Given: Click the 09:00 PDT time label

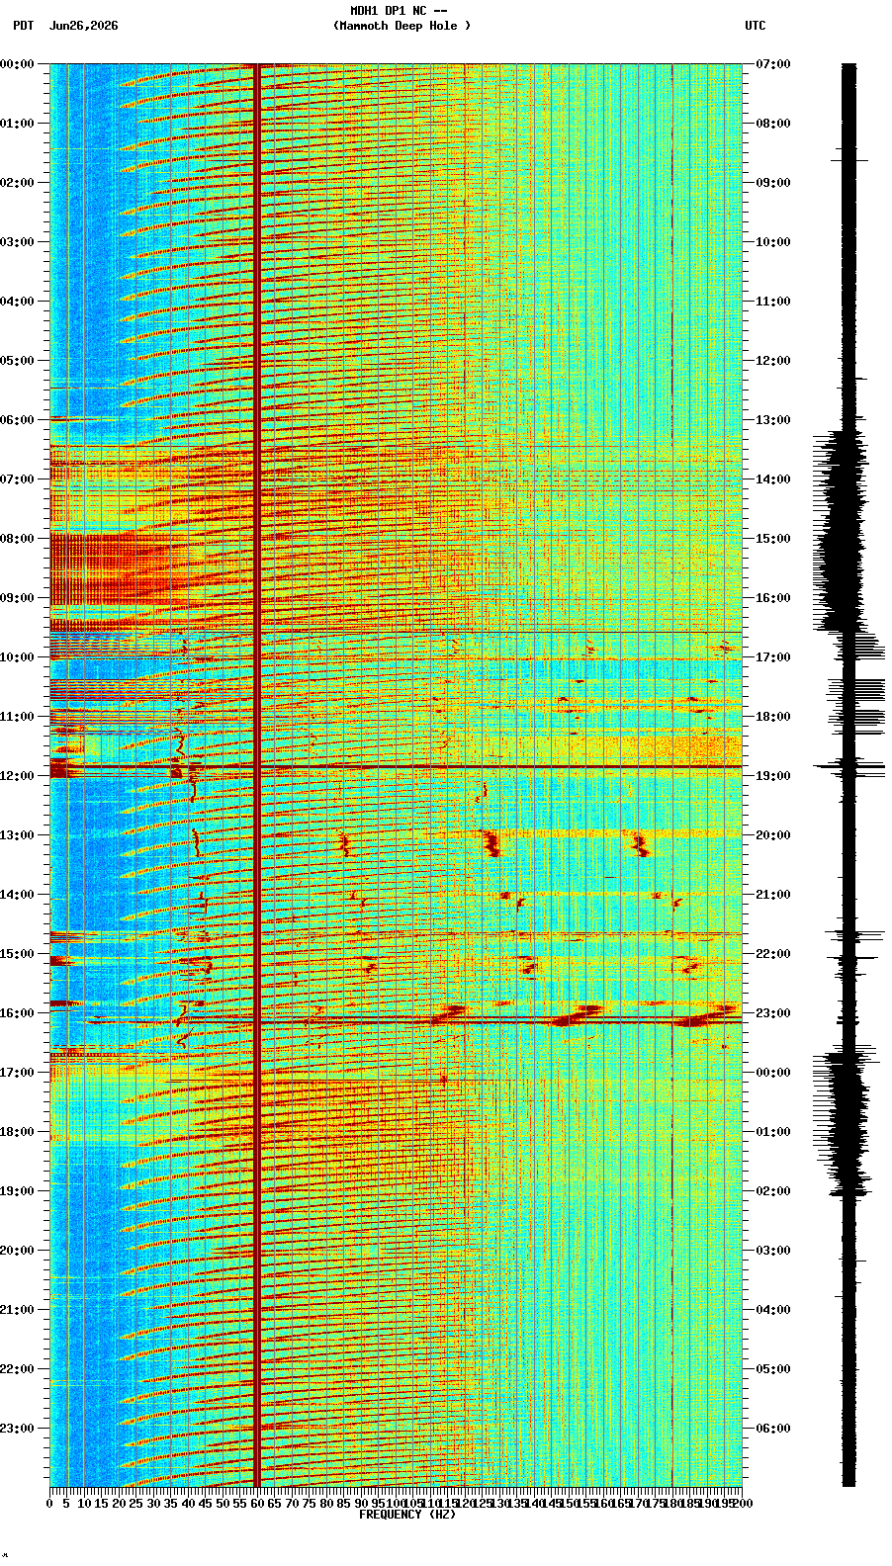Looking at the screenshot, I should coord(17,598).
